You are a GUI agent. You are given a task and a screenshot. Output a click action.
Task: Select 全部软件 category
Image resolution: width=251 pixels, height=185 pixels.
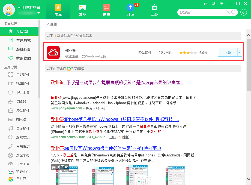coord(19,74)
